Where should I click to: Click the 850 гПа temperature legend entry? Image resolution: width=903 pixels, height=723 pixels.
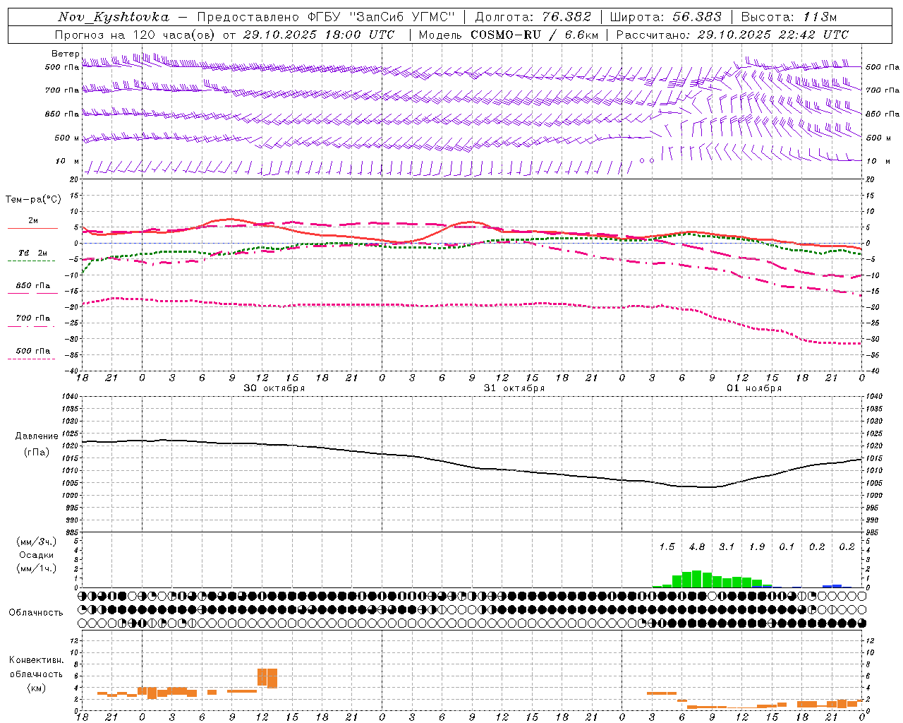33,286
